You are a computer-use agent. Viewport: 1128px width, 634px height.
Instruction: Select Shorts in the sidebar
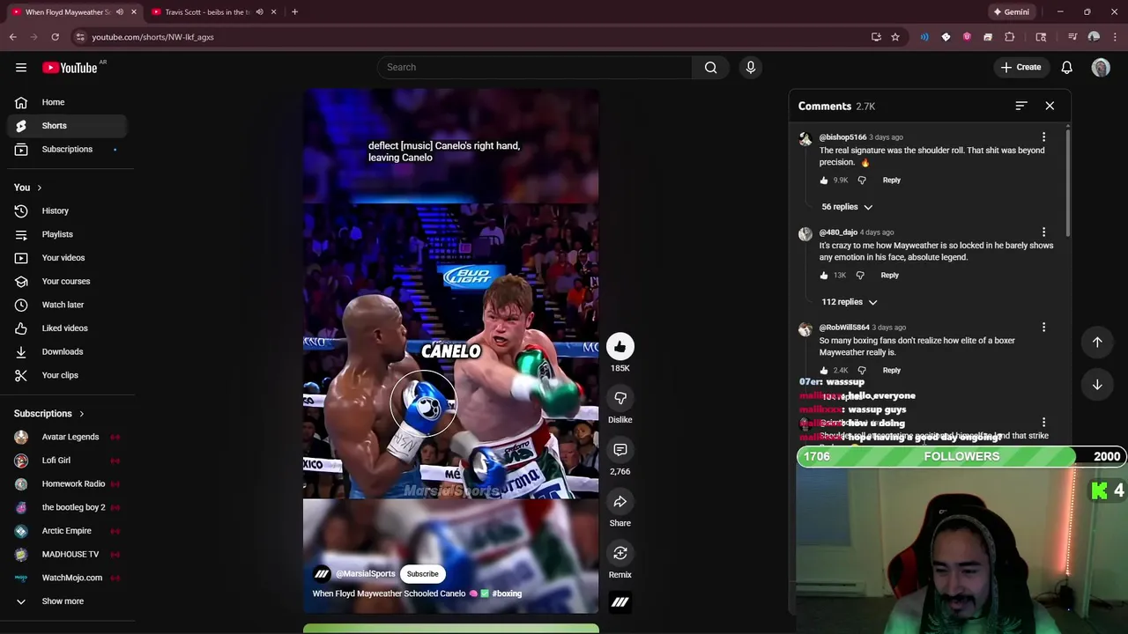pyautogui.click(x=67, y=126)
